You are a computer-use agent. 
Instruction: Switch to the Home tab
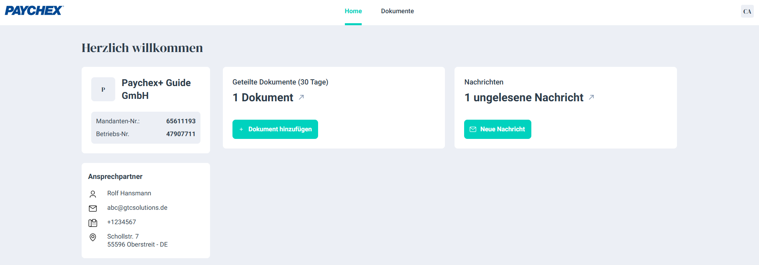click(353, 11)
